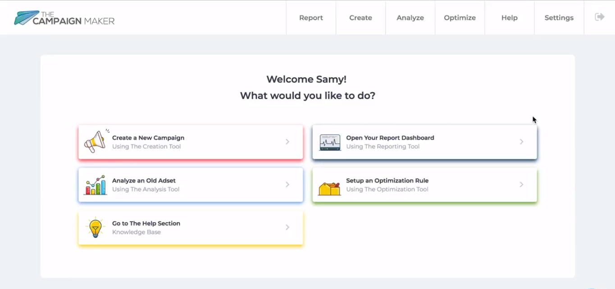Select Analyze an Old Adset title
Viewport: 615px width, 289px height.
click(144, 181)
